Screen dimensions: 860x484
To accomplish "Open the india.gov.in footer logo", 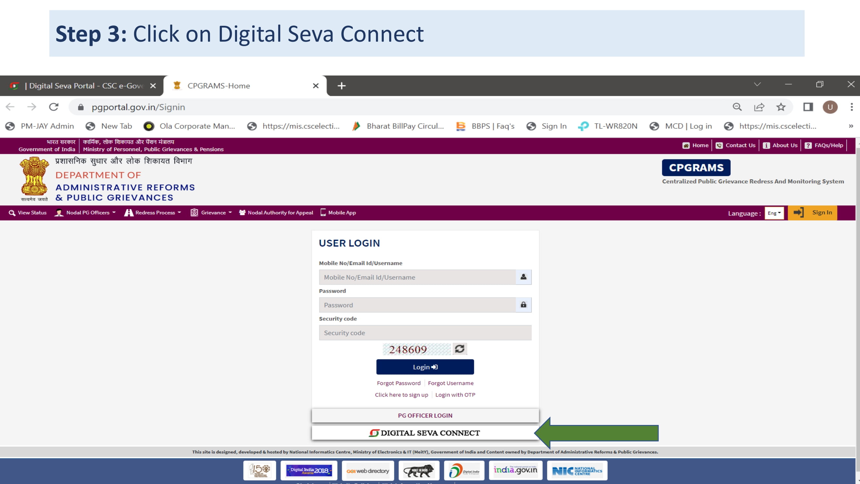I will [516, 470].
